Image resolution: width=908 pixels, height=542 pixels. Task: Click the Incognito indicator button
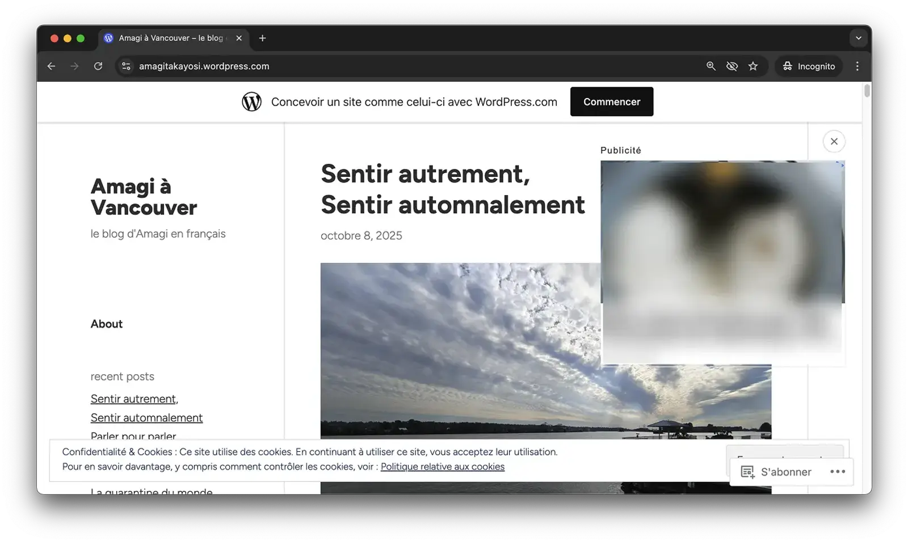click(x=809, y=66)
